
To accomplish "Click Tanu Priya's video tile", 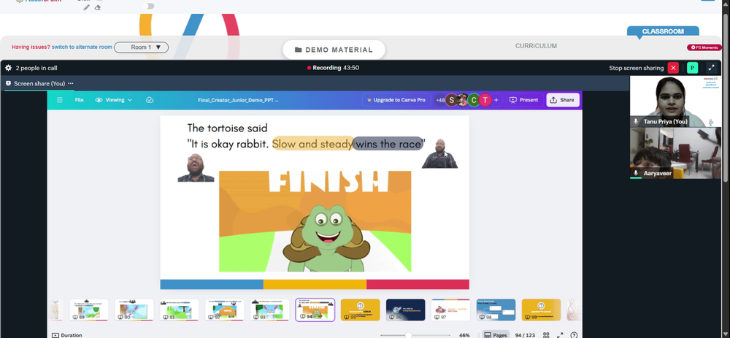I will click(675, 101).
